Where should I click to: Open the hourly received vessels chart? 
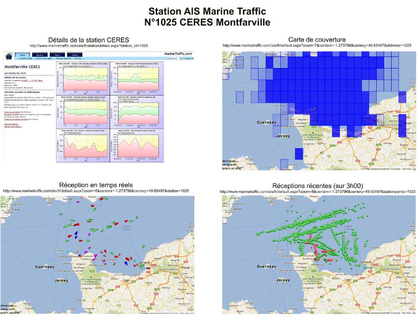point(83,112)
